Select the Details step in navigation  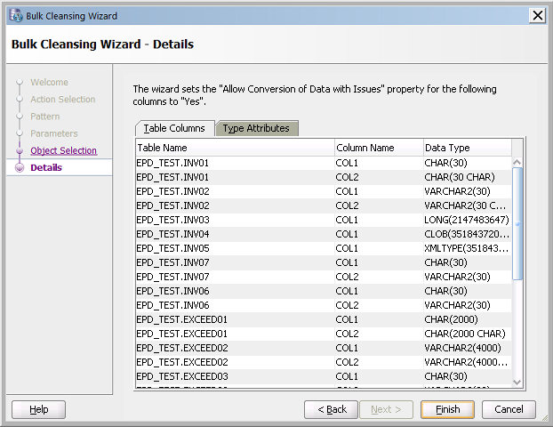point(46,167)
